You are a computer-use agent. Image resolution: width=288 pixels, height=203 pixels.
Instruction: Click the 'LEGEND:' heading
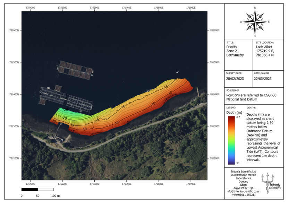click(231, 108)
